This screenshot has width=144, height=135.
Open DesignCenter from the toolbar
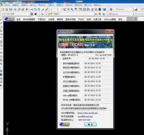pos(84,9)
